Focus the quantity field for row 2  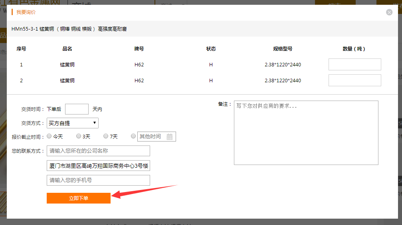355,80
